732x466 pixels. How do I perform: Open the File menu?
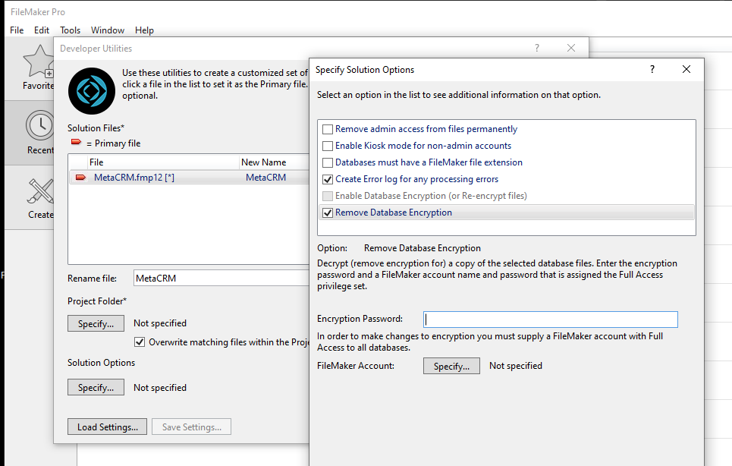tap(17, 30)
